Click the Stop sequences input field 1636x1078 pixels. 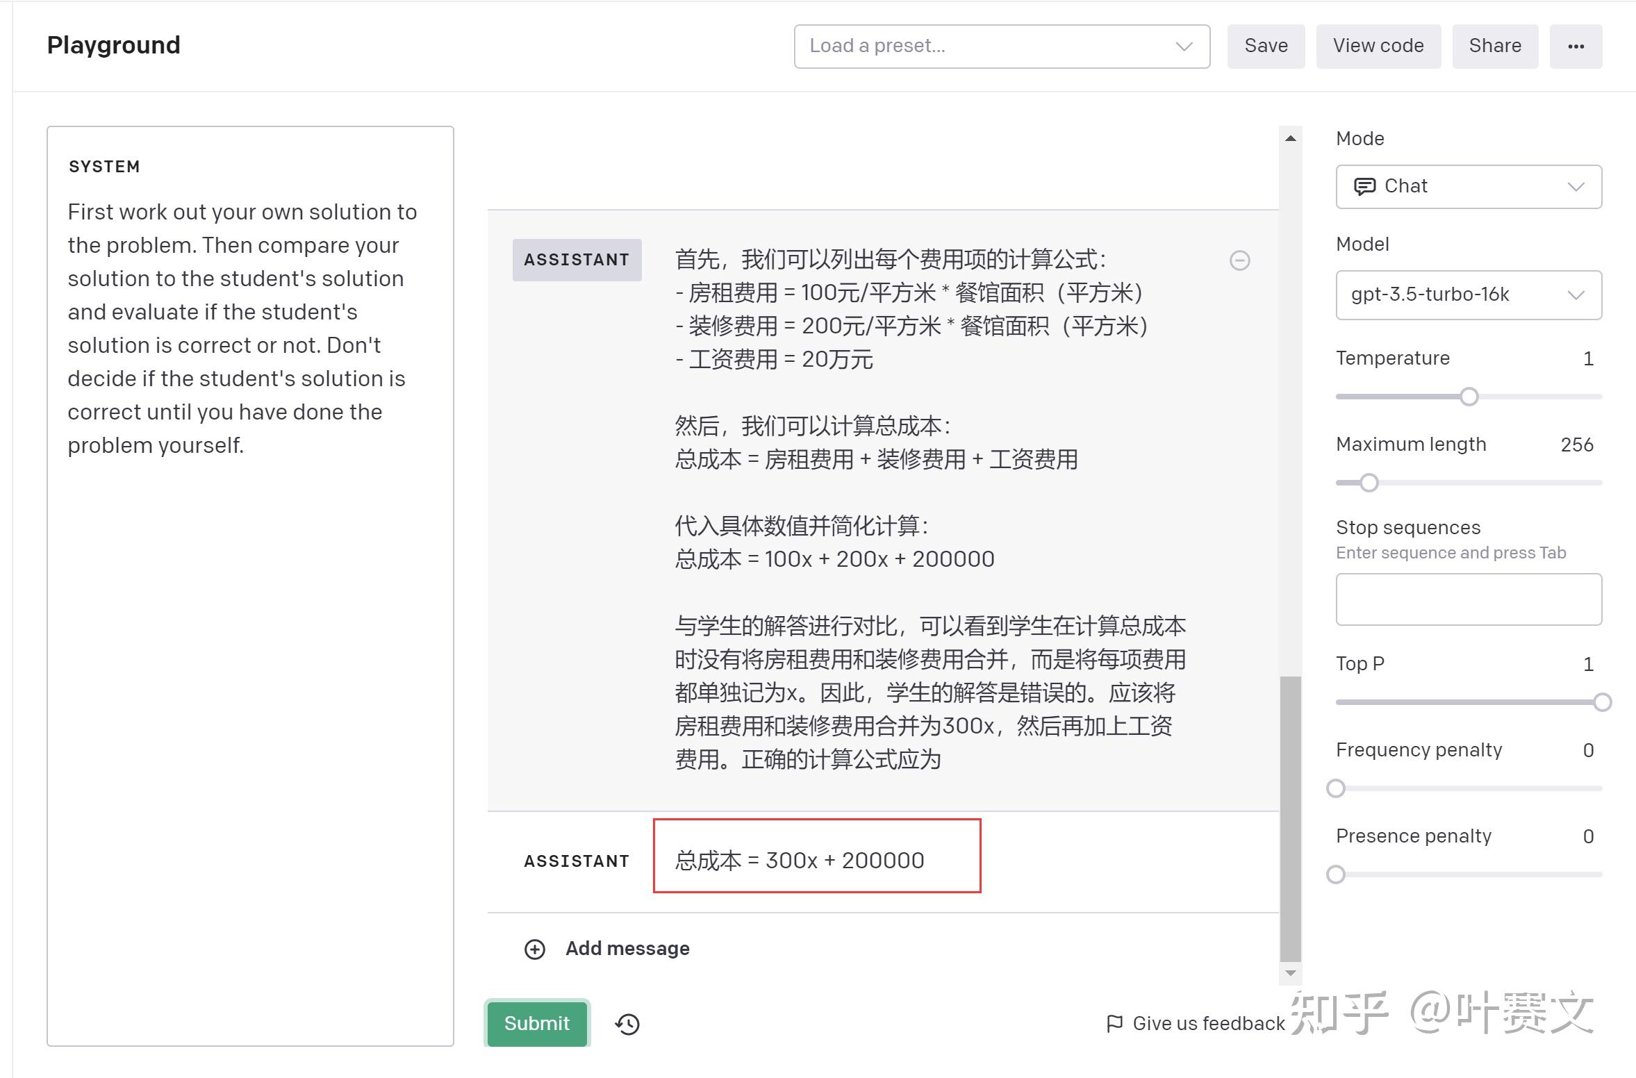(1469, 599)
